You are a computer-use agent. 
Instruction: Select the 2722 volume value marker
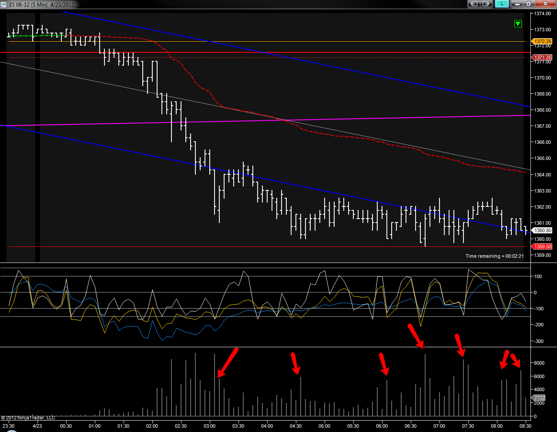pos(539,398)
